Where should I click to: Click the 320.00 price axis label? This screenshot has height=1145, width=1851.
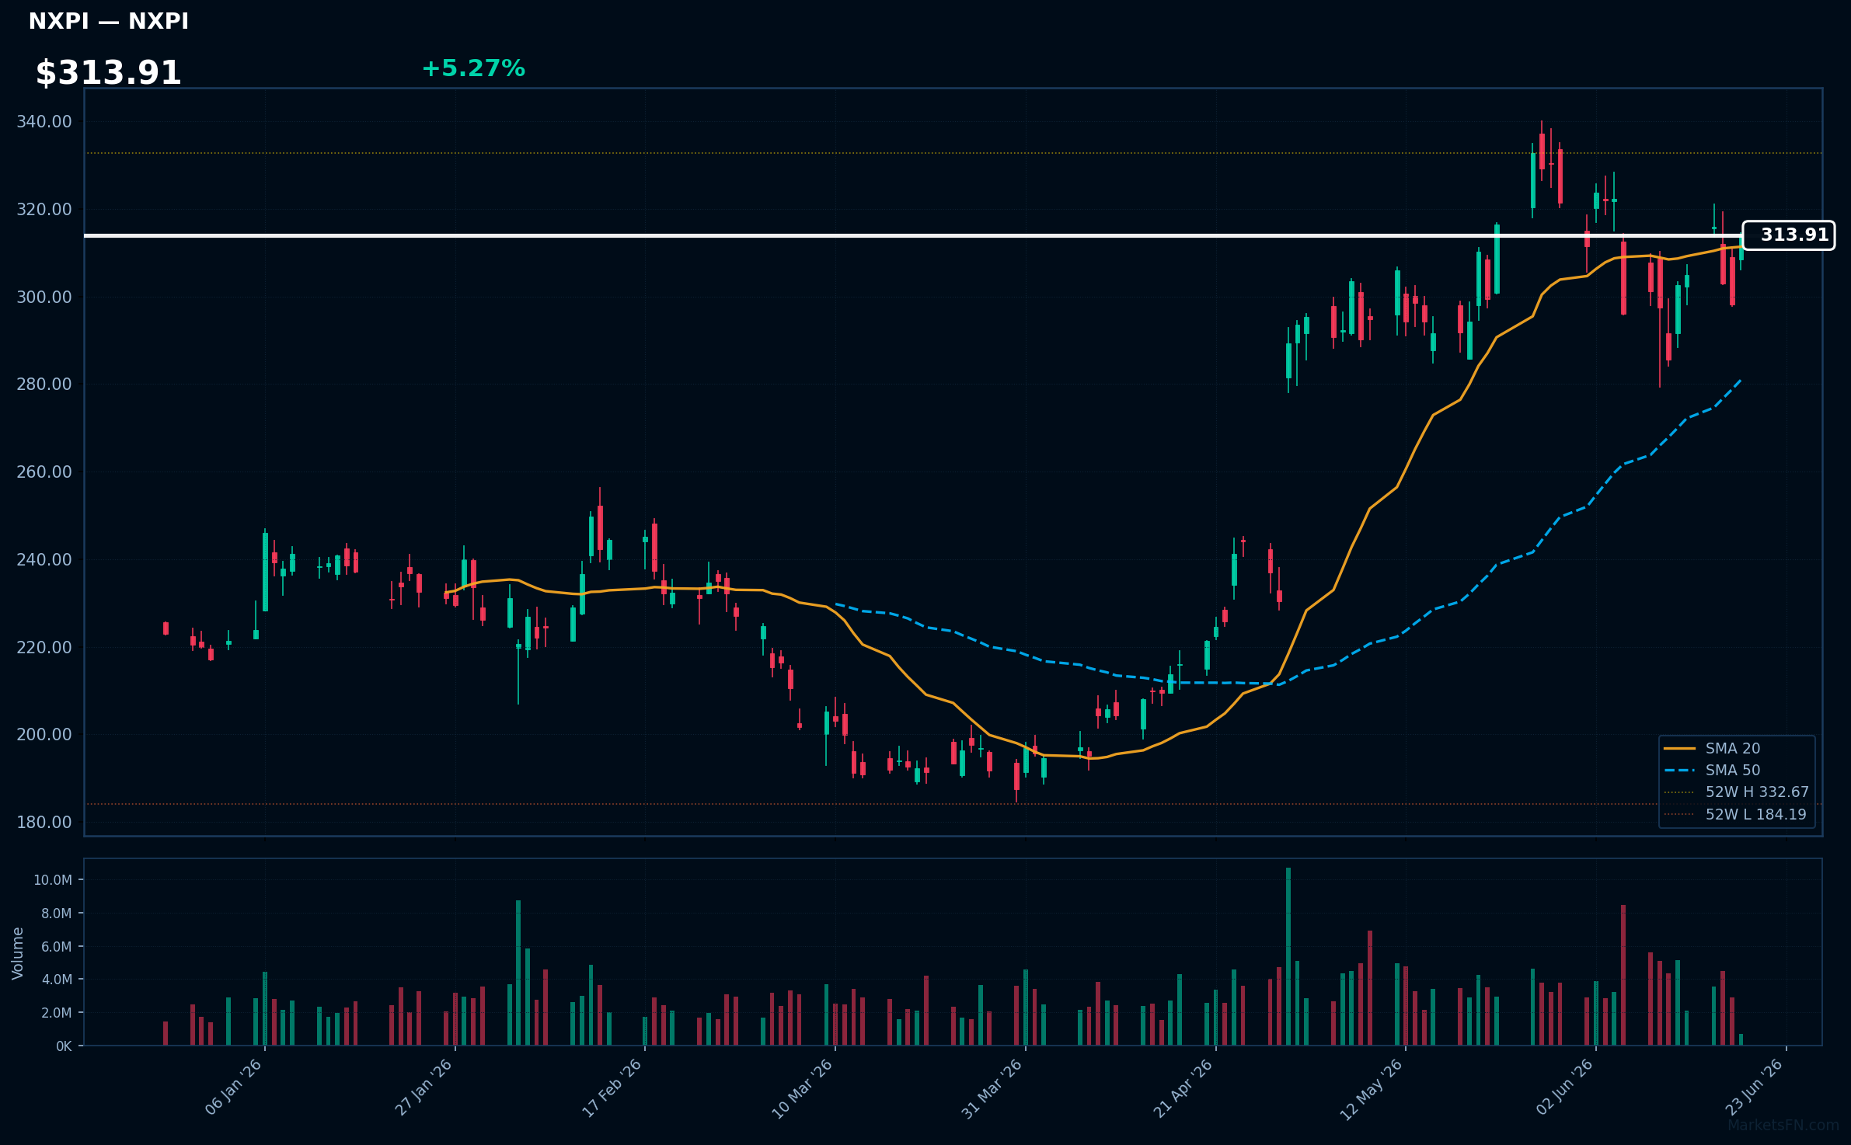click(x=44, y=210)
